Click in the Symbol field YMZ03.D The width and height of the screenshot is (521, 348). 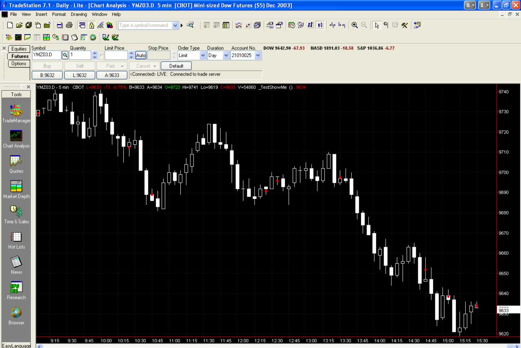tap(46, 55)
